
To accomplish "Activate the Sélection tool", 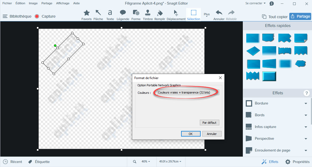I will point(193,15).
